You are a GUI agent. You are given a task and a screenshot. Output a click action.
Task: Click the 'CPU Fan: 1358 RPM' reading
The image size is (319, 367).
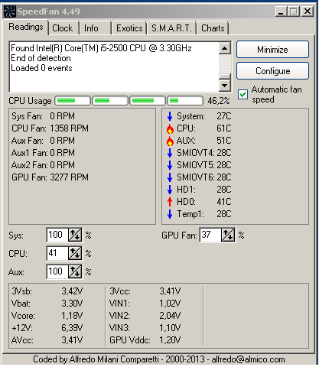click(50, 128)
